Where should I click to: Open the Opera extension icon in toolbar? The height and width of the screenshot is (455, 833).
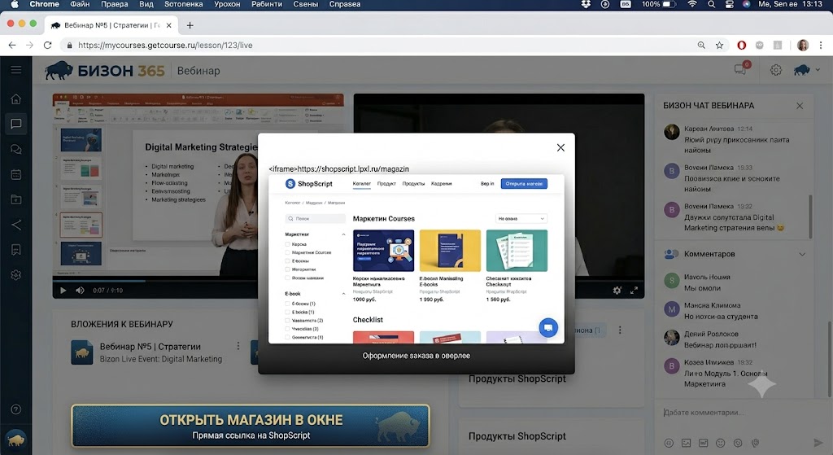[742, 46]
